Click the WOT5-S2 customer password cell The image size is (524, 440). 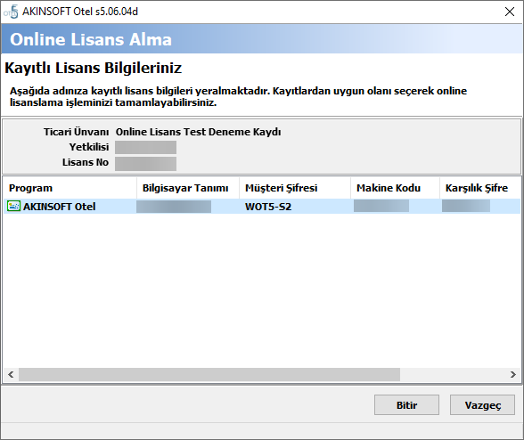(x=268, y=207)
